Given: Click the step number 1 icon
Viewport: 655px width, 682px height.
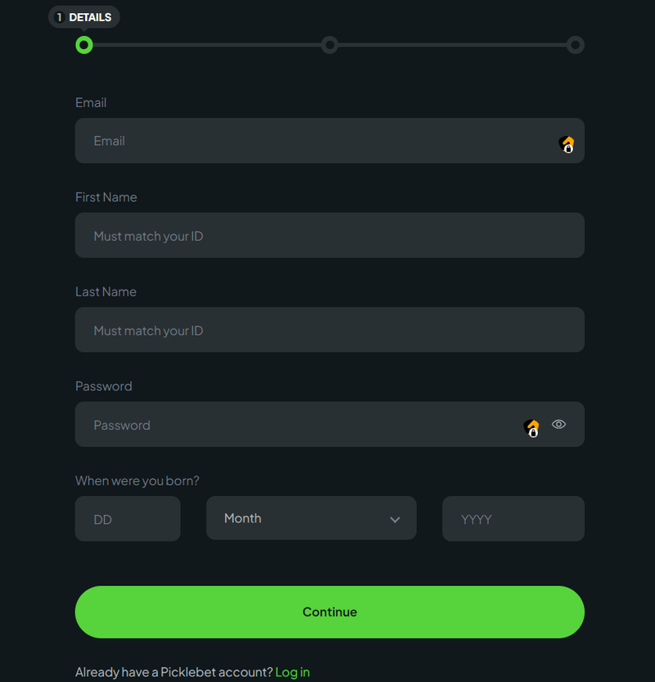Looking at the screenshot, I should (x=59, y=17).
